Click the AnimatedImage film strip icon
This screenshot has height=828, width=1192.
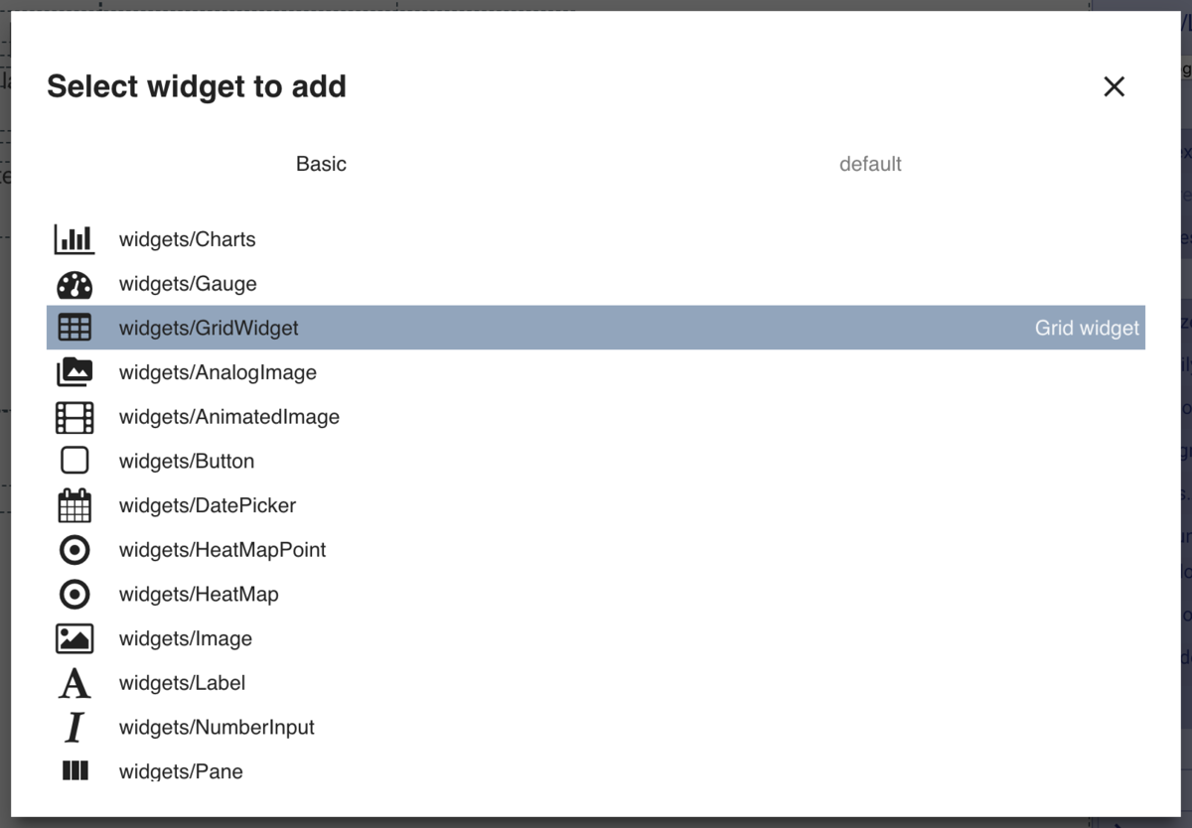click(74, 417)
